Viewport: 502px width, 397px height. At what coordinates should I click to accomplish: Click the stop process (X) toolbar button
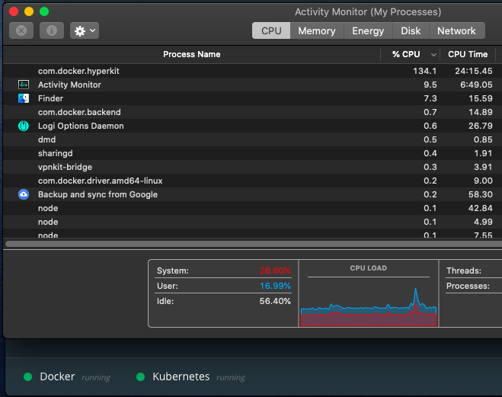coord(21,30)
